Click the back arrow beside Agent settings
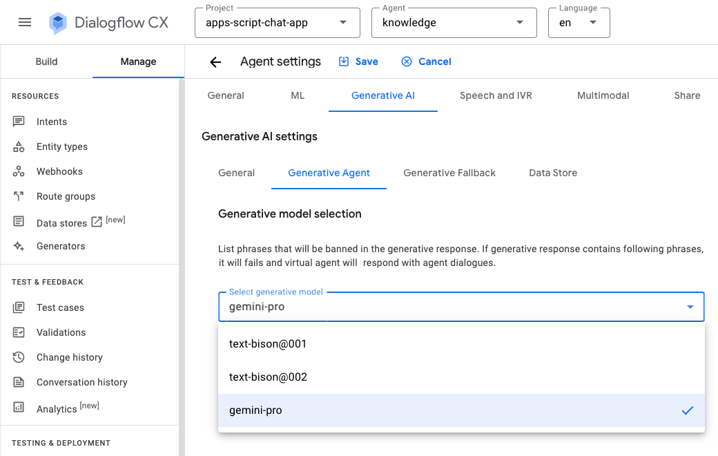718x456 pixels. [x=215, y=62]
